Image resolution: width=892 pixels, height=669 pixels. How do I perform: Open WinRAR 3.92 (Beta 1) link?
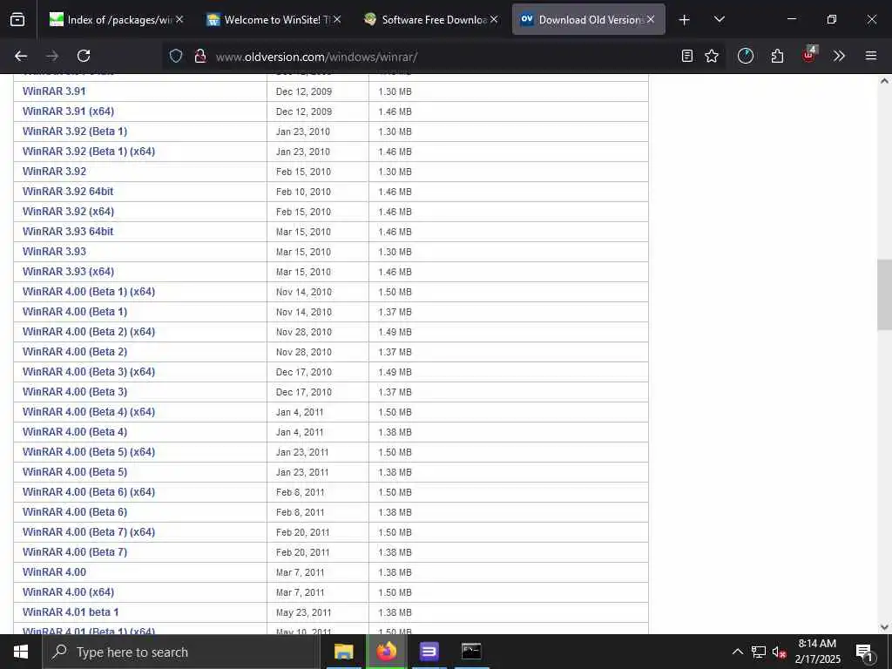tap(75, 131)
